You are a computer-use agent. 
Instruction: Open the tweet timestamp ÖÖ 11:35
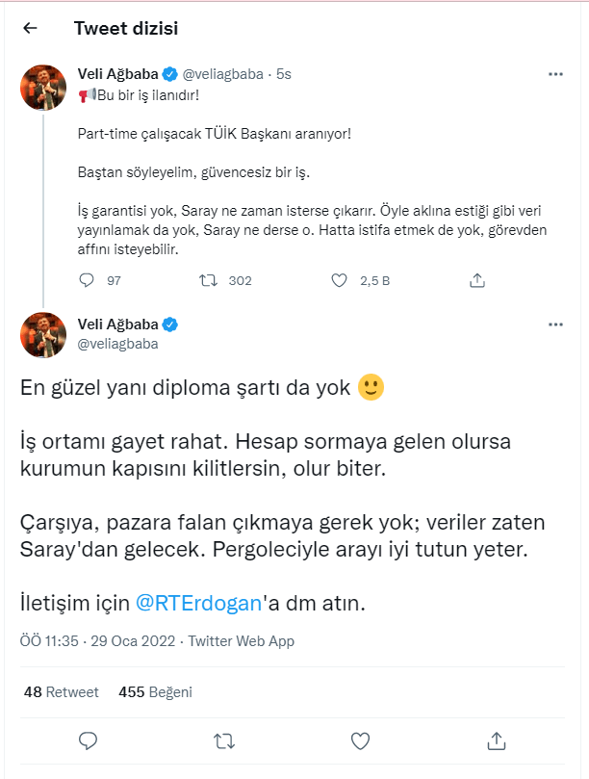pyautogui.click(x=51, y=640)
